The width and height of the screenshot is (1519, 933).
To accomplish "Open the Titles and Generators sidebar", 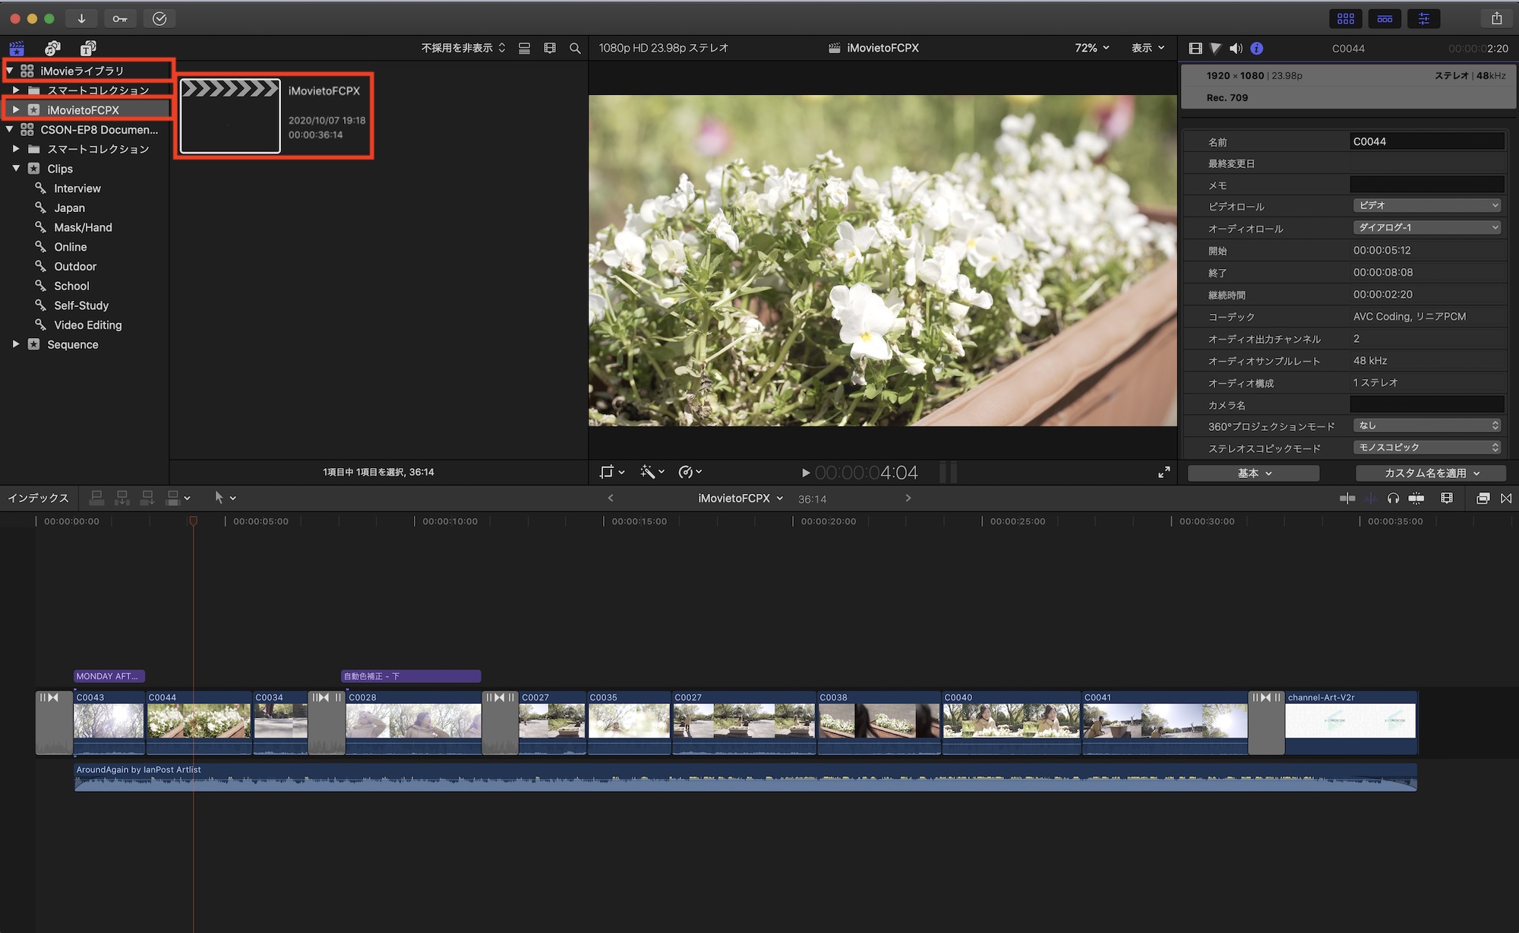I will pyautogui.click(x=88, y=48).
